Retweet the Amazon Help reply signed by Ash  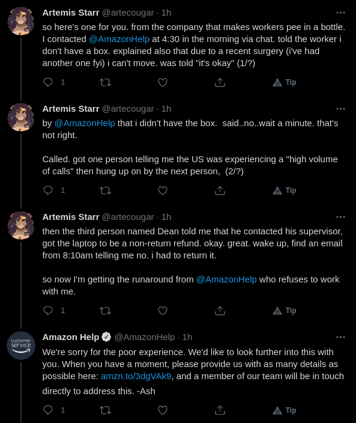[x=106, y=410]
